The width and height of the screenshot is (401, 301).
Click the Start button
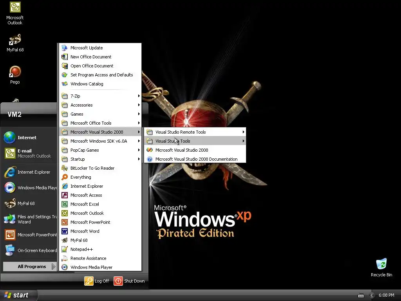(18, 296)
